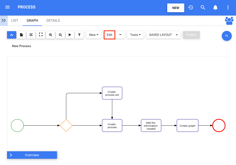
Task: Toggle fullscreen graph view
Action: click(41, 35)
